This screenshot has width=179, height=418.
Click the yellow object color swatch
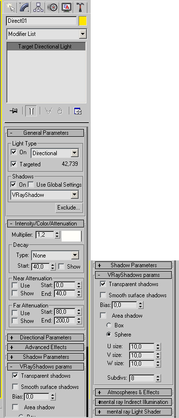(x=82, y=21)
